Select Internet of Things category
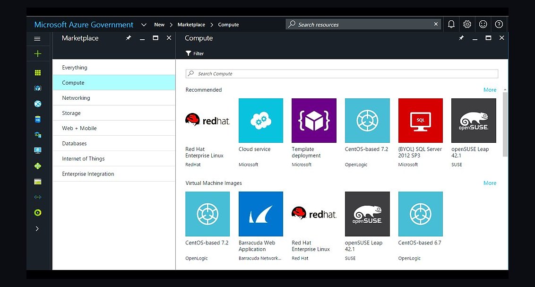Screen dimensions: 535x287 coord(114,159)
